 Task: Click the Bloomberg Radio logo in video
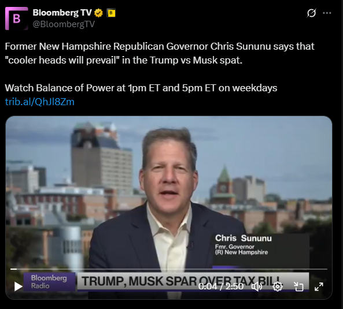pos(49,282)
